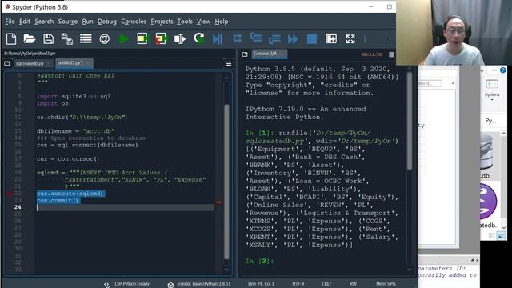The height and width of the screenshot is (288, 512).
Task: Toggle fullscreen mode icon
Action: pos(350,39)
